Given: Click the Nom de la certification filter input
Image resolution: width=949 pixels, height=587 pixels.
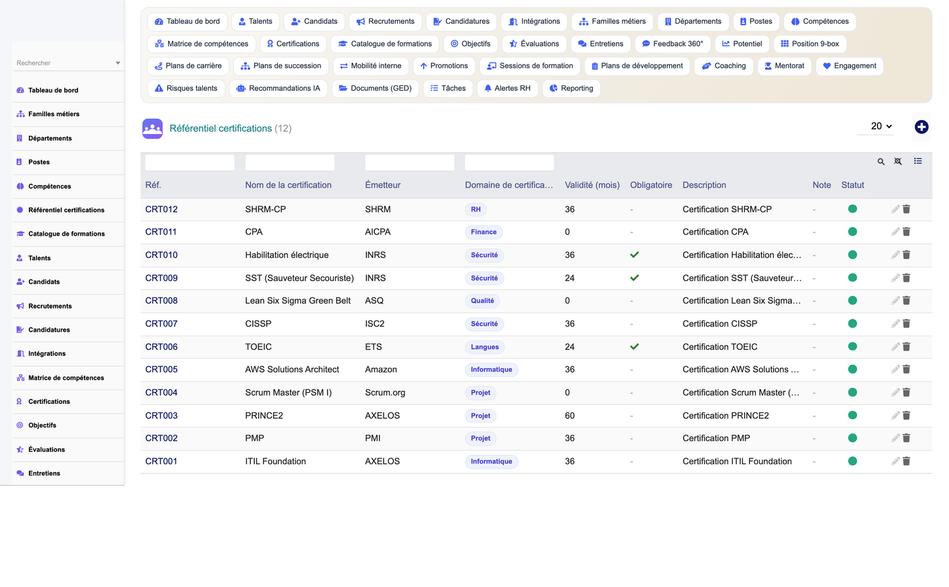Looking at the screenshot, I should [x=290, y=163].
